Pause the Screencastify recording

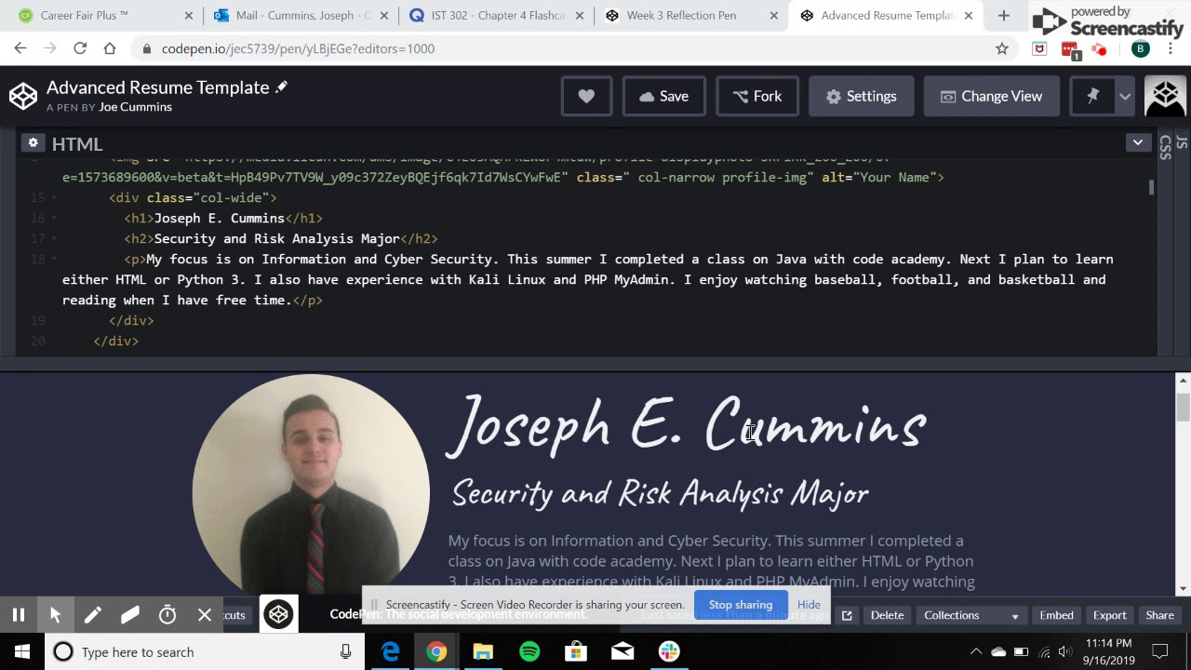coord(18,614)
